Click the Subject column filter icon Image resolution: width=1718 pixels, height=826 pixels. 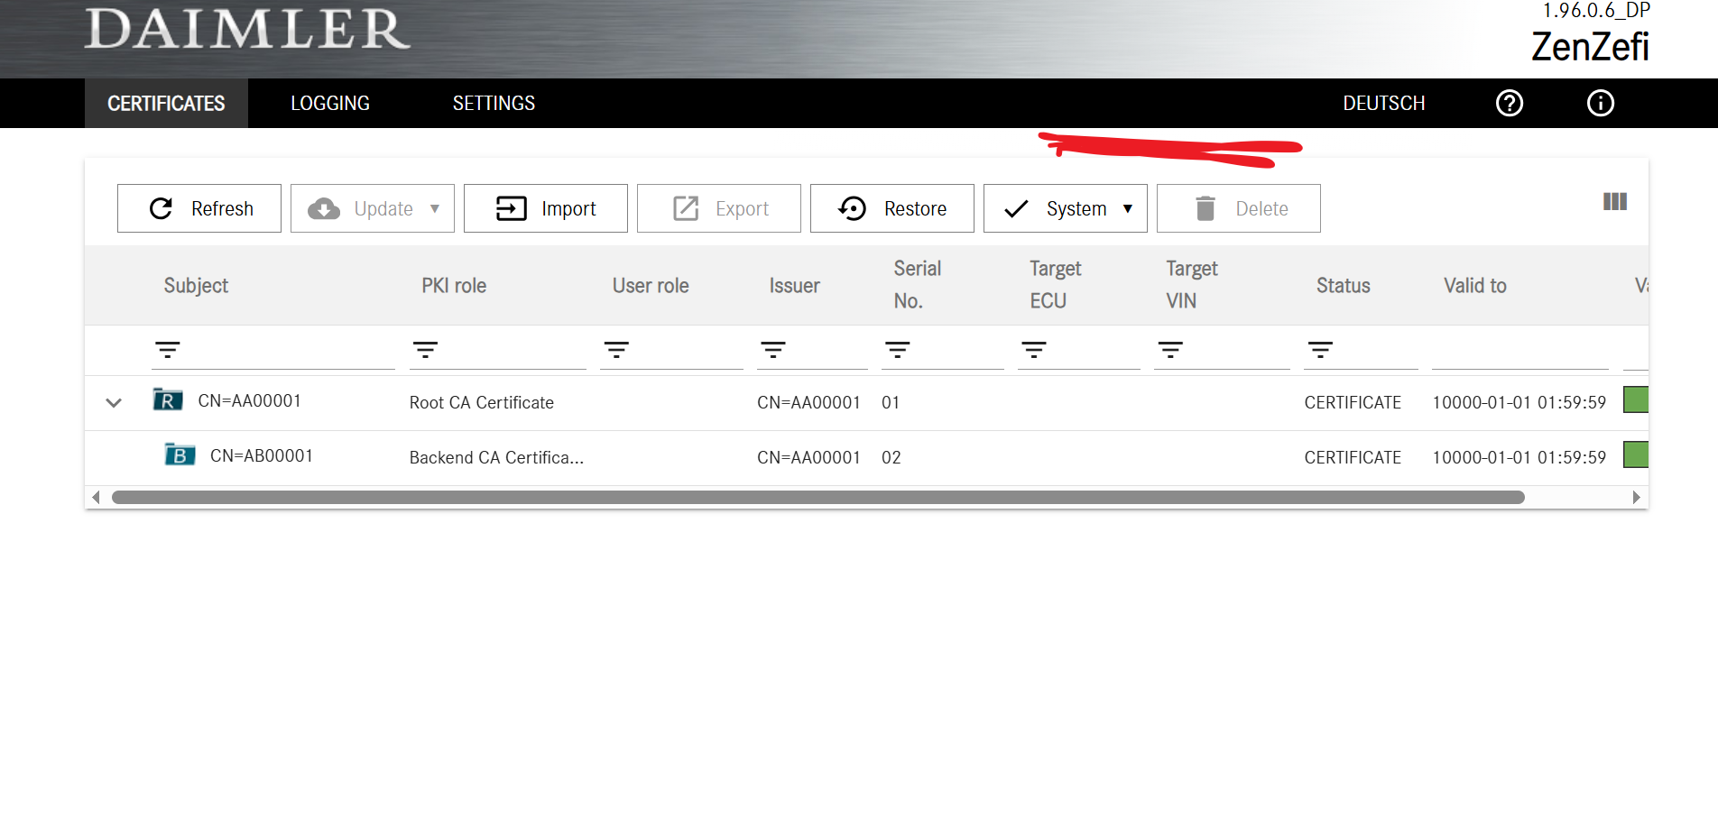click(x=168, y=350)
